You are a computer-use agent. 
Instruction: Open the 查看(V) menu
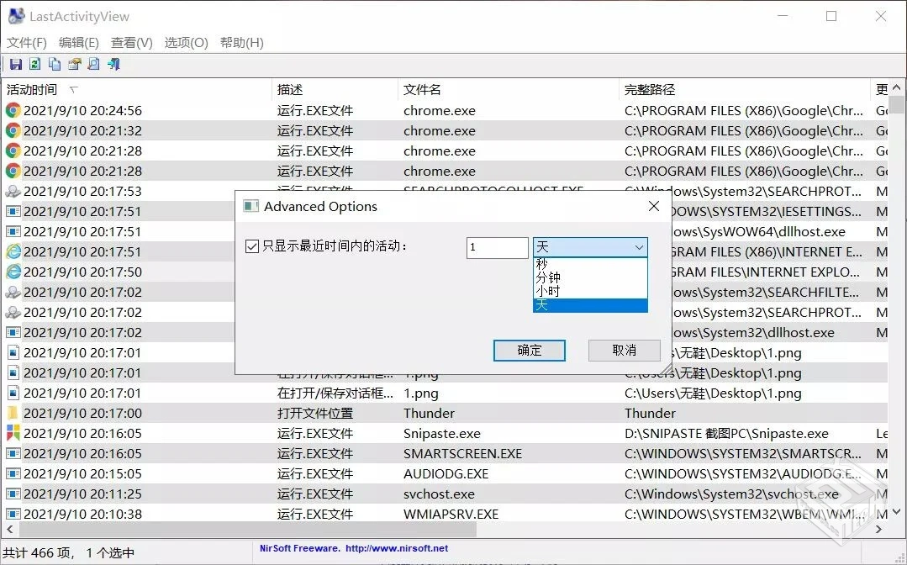click(x=131, y=42)
